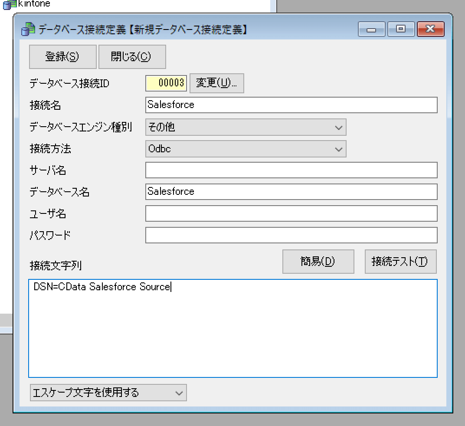Click the empty サーバ名 input field
The height and width of the screenshot is (426, 465).
tap(291, 170)
